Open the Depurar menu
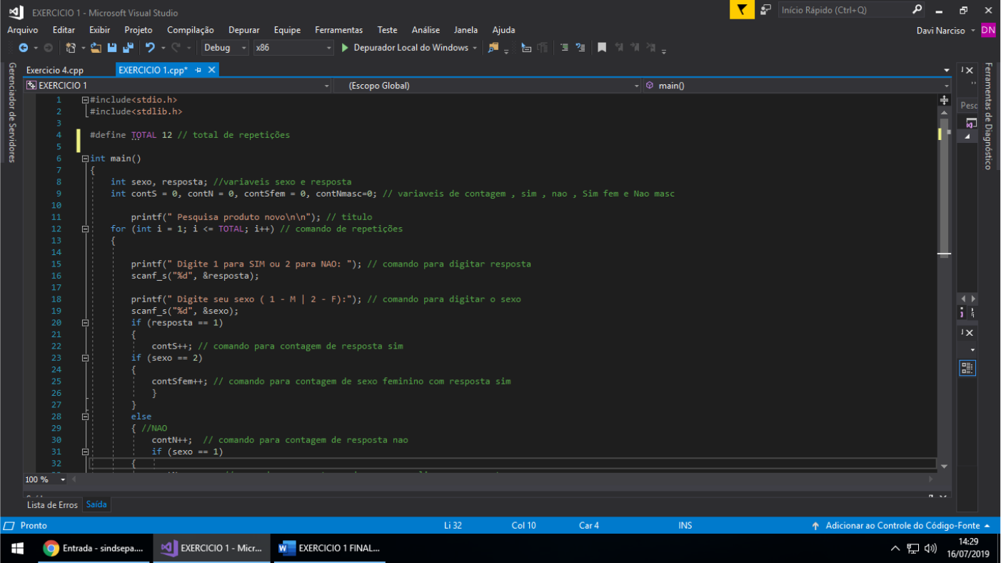The image size is (1001, 563). (243, 30)
